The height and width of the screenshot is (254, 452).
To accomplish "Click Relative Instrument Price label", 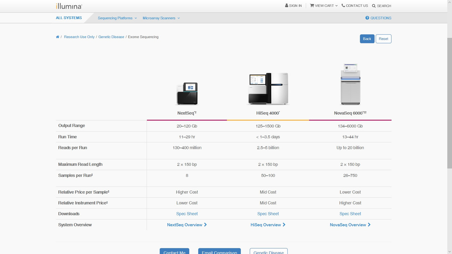I will tap(83, 203).
